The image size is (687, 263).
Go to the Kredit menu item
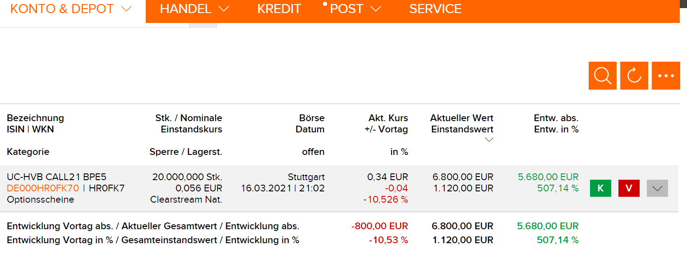279,9
